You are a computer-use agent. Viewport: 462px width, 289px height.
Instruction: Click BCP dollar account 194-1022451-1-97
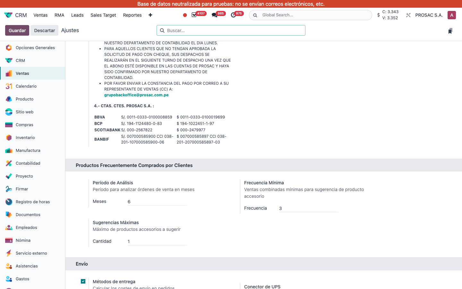(195, 124)
